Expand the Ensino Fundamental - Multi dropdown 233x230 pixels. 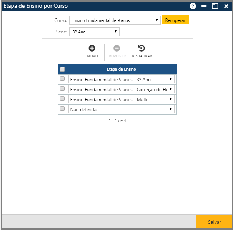(x=121, y=100)
